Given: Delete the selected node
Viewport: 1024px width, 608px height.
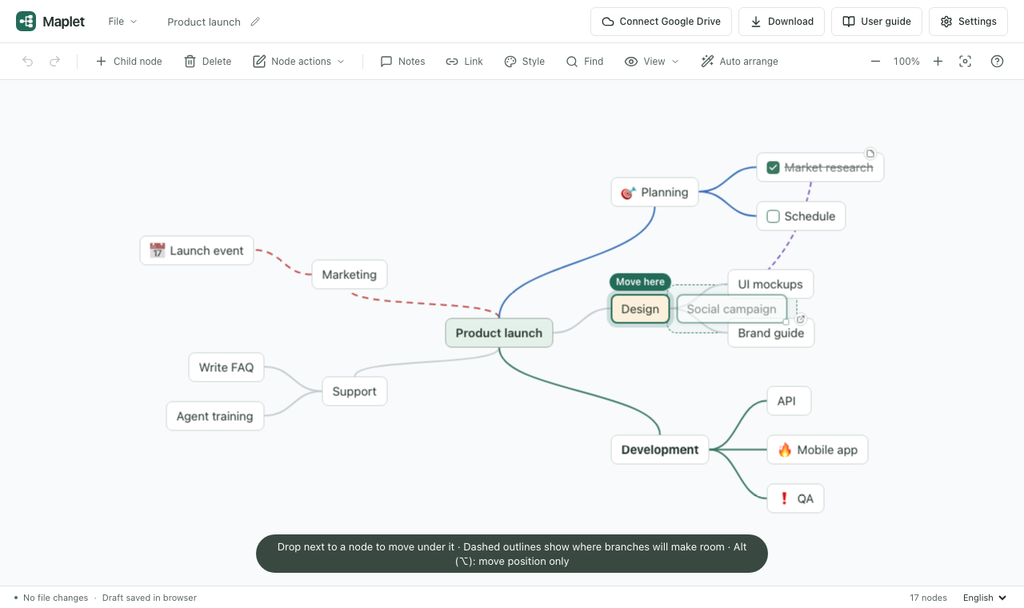Looking at the screenshot, I should click(x=207, y=62).
